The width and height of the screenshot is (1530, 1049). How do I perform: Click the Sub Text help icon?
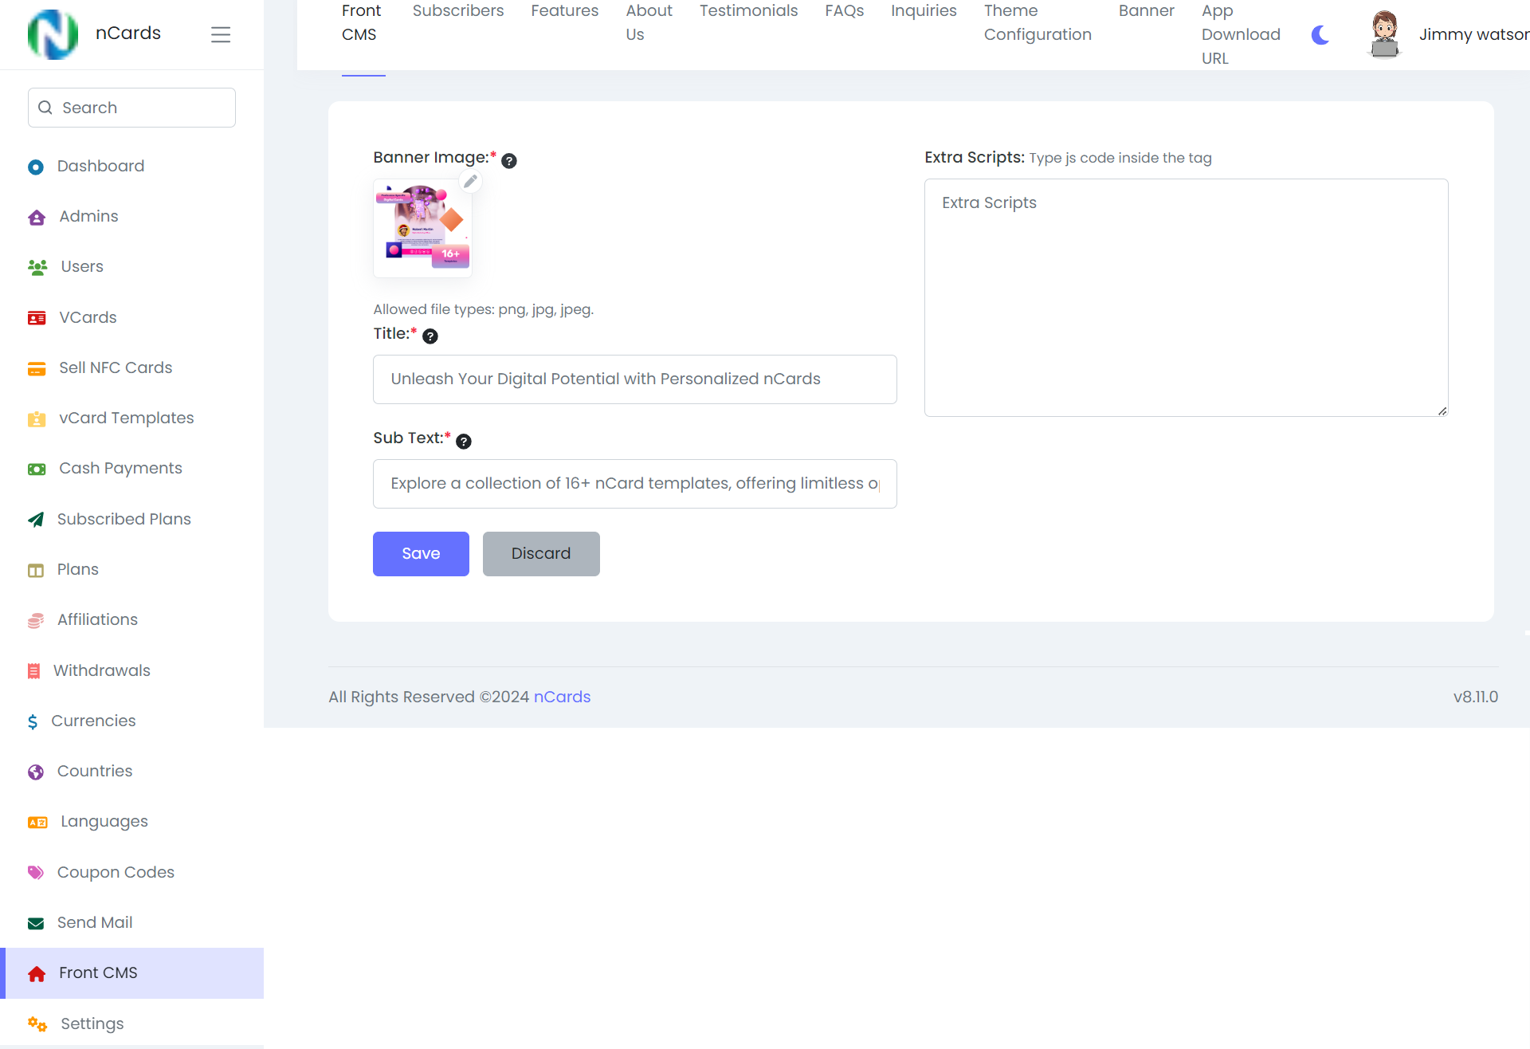464,441
